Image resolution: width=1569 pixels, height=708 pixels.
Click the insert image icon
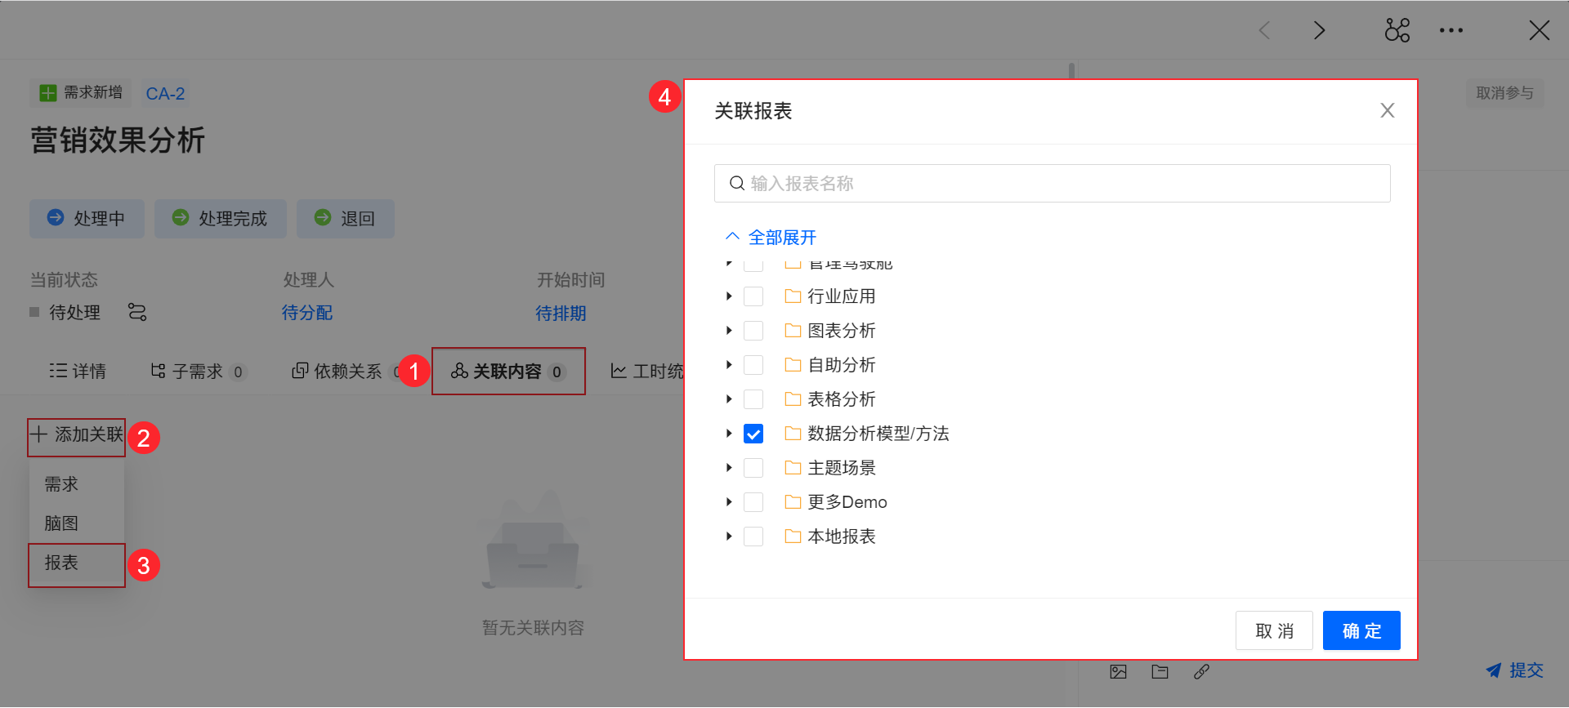(1119, 672)
